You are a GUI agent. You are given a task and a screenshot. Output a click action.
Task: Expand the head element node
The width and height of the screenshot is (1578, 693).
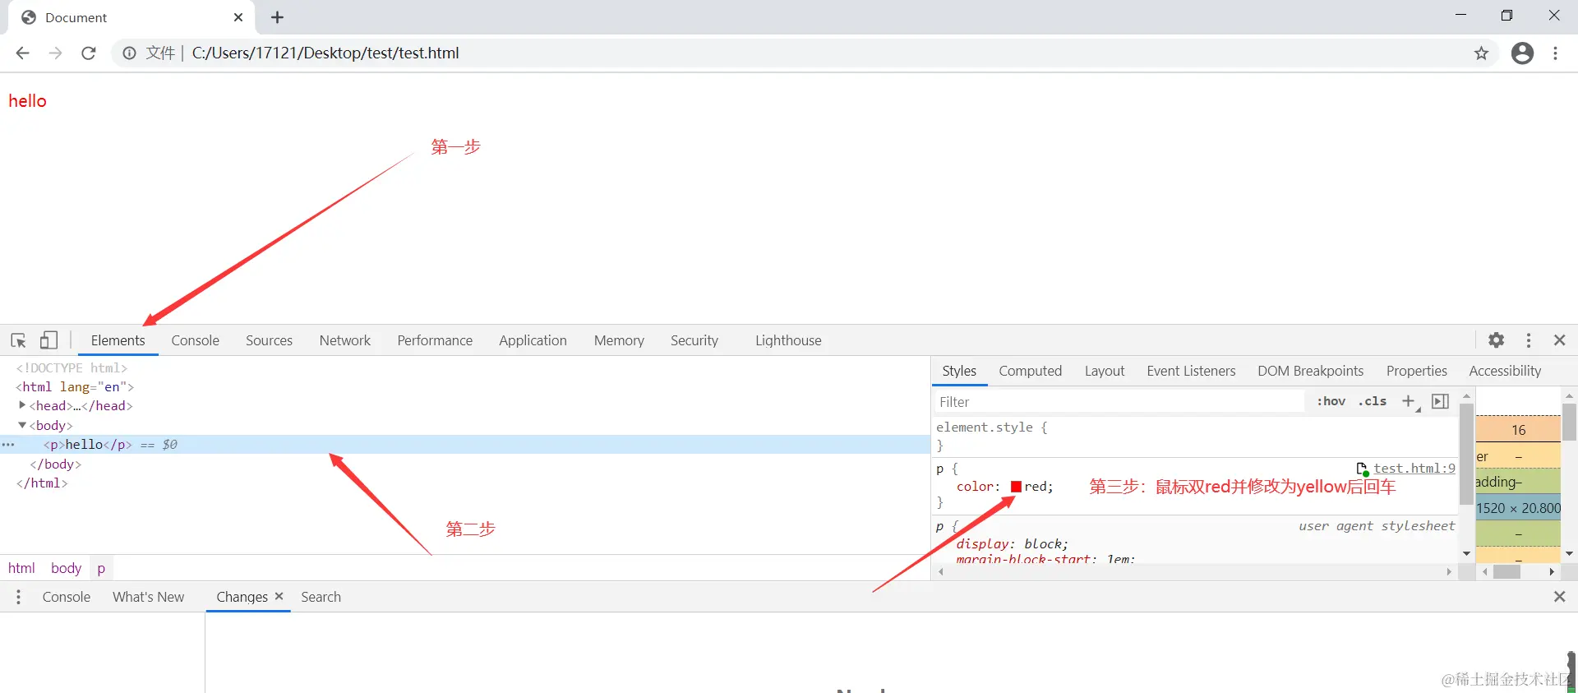click(x=22, y=405)
